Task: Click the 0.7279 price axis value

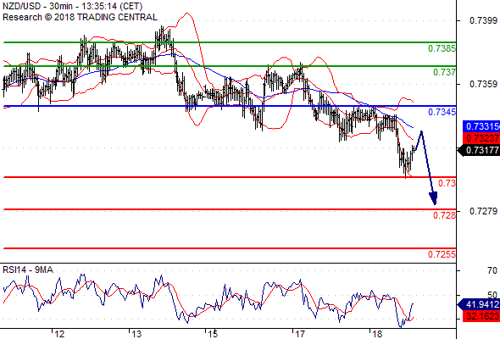Action: [x=483, y=211]
